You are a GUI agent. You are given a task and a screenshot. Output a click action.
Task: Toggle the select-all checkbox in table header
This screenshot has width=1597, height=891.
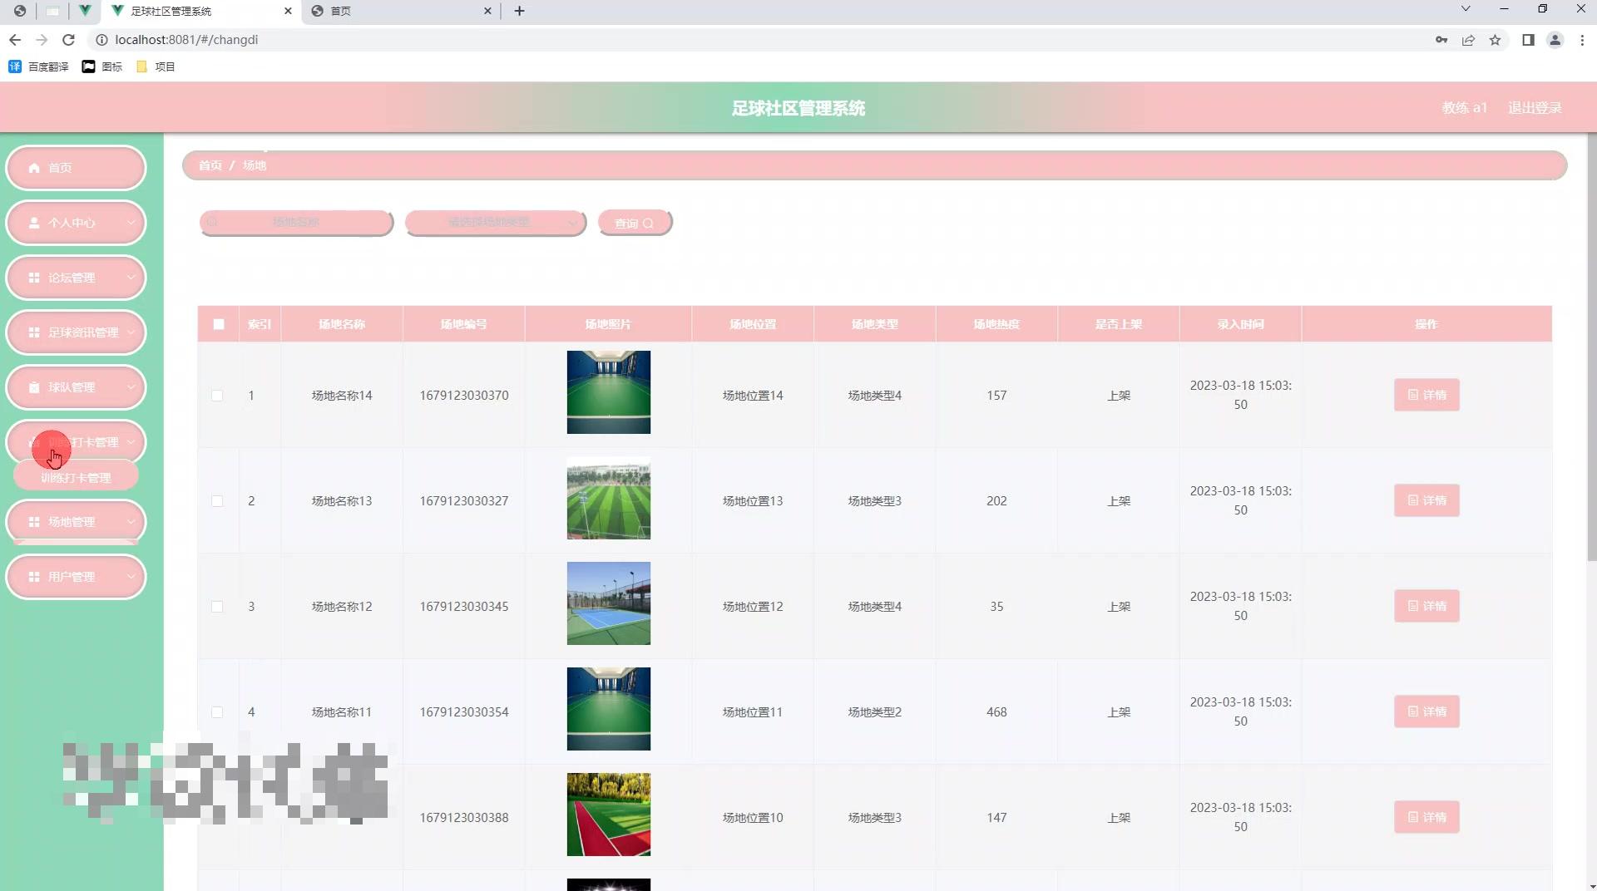coord(218,324)
